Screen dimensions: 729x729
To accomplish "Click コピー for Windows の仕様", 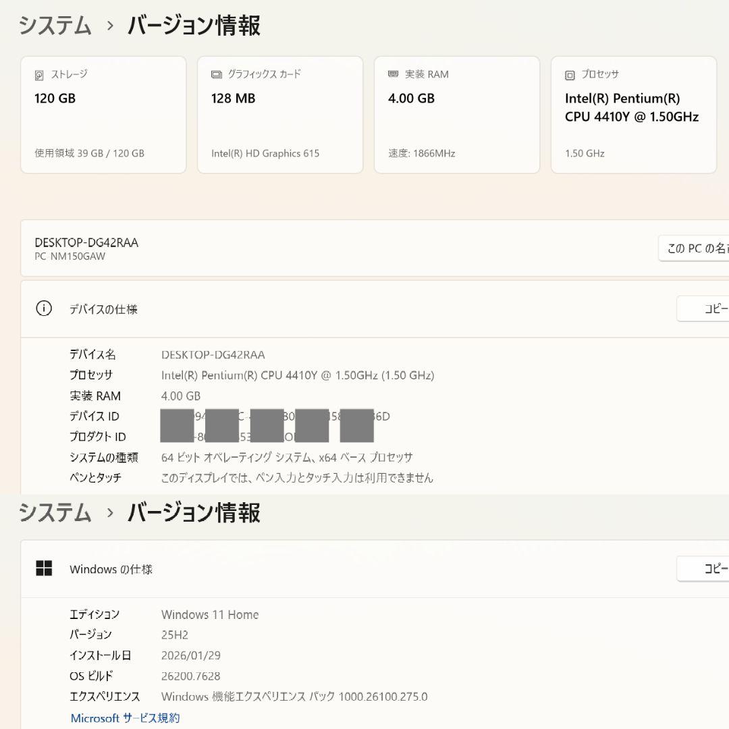I will pos(712,568).
